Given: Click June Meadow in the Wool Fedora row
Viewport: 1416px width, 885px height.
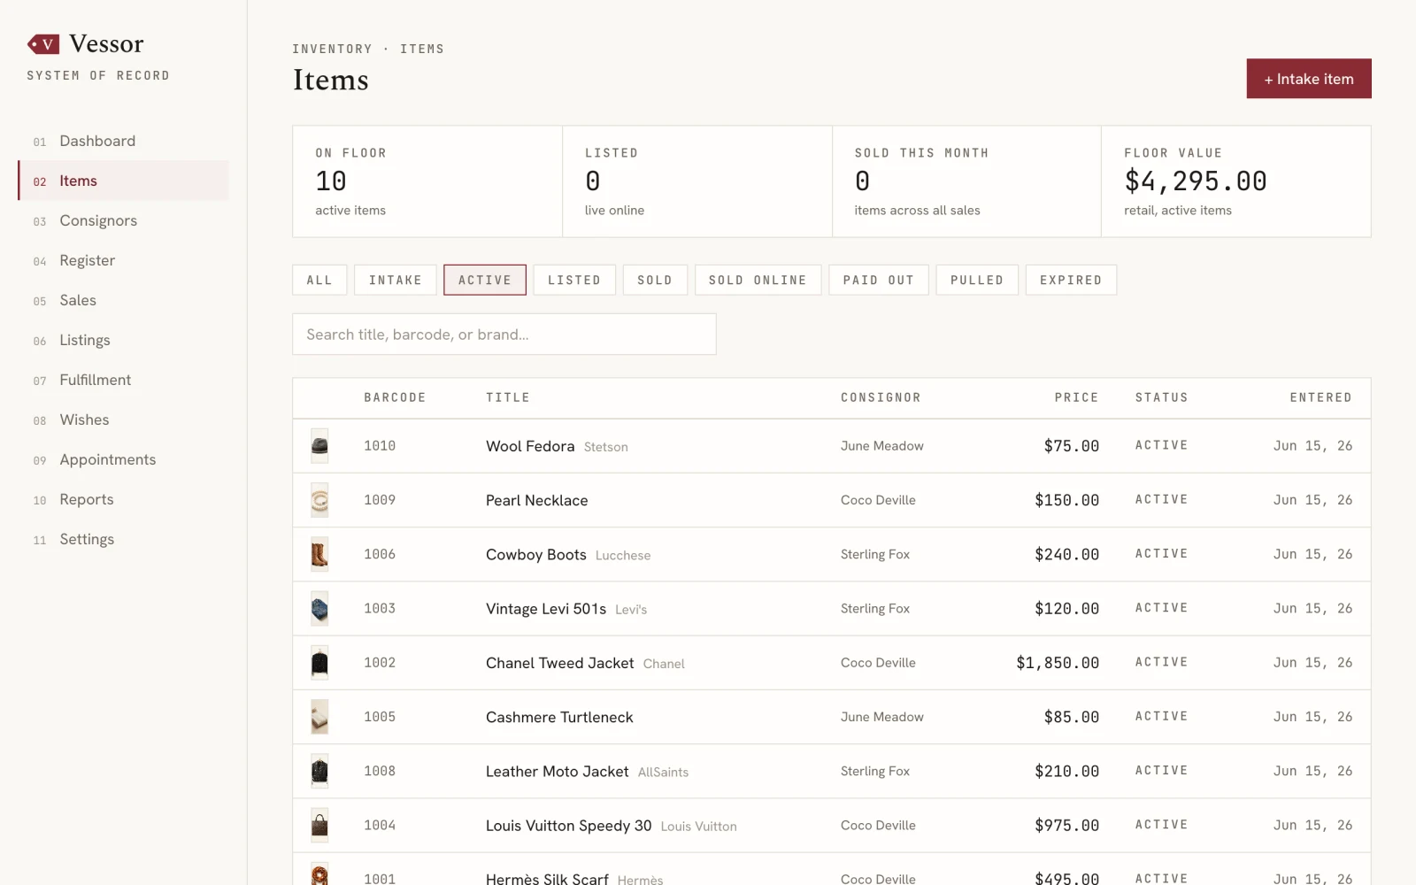Looking at the screenshot, I should point(881,446).
